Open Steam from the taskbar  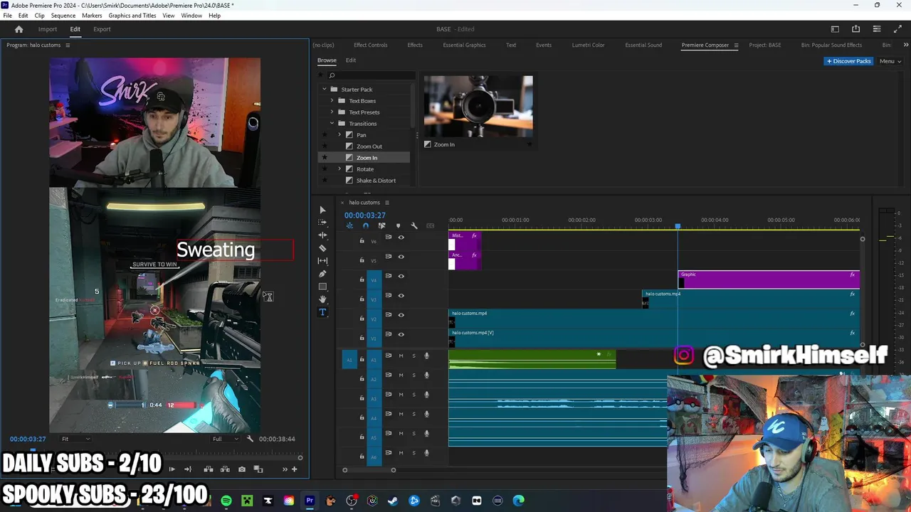393,501
